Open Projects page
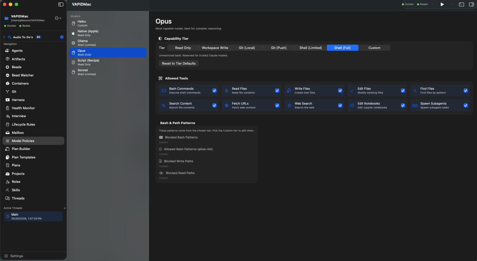Screen dimensions: 477x261 [x=33, y=174]
